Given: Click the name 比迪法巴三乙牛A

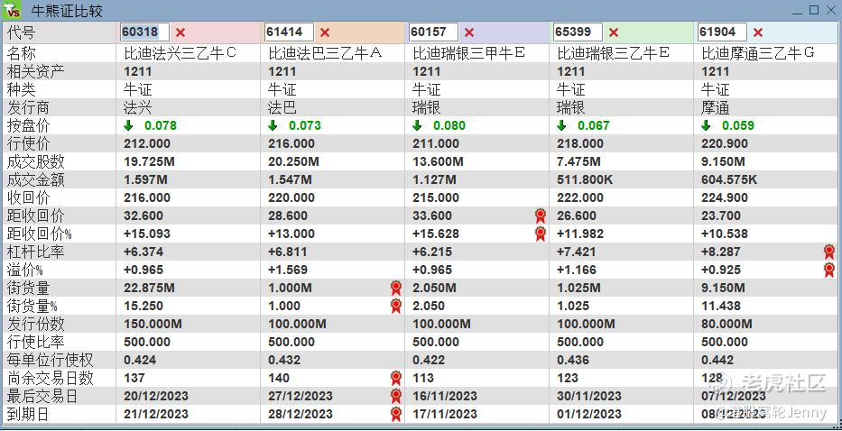Looking at the screenshot, I should pyautogui.click(x=325, y=54).
